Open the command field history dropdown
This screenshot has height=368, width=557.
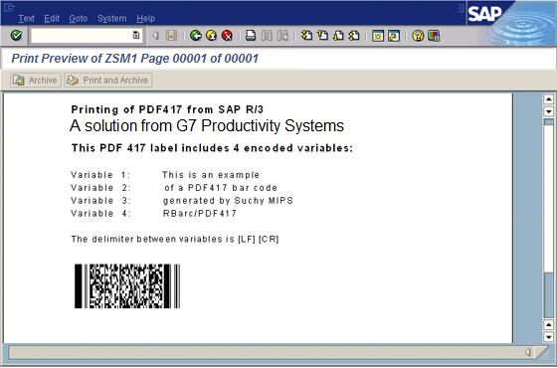click(136, 35)
